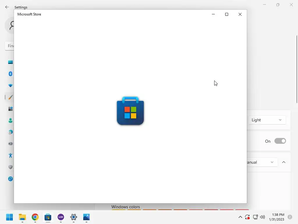Open the volume speaker icon in tray
Viewport: 298px width, 224px height.
[x=262, y=217]
